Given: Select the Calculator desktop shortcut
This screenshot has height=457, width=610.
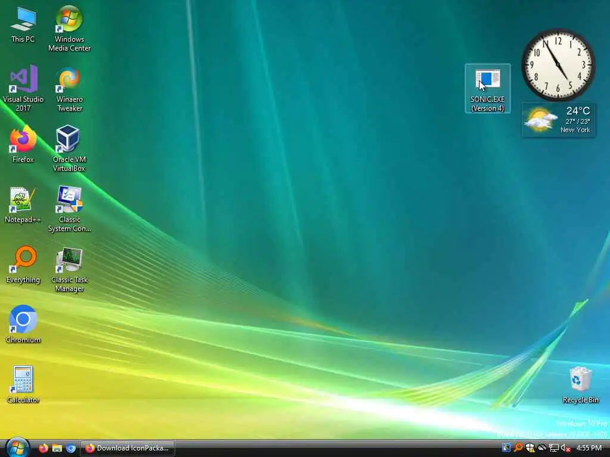Looking at the screenshot, I should [x=23, y=385].
